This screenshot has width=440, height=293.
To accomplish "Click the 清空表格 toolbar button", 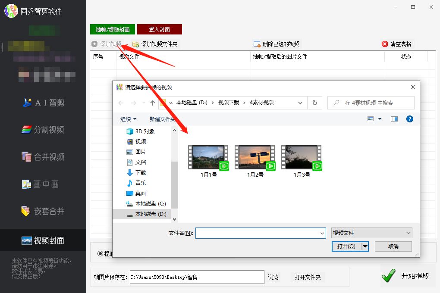I will pos(396,44).
